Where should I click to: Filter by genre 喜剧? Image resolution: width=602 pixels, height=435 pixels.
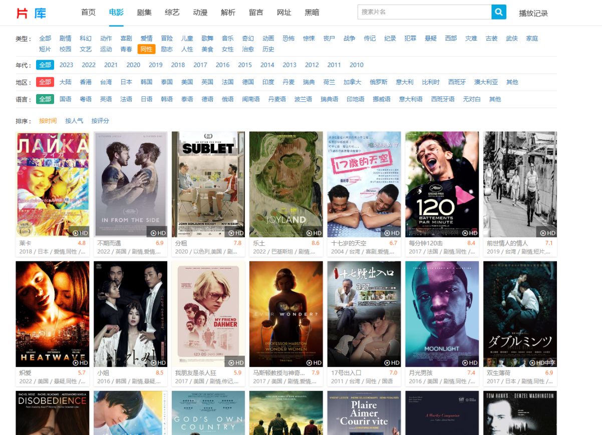pos(126,39)
